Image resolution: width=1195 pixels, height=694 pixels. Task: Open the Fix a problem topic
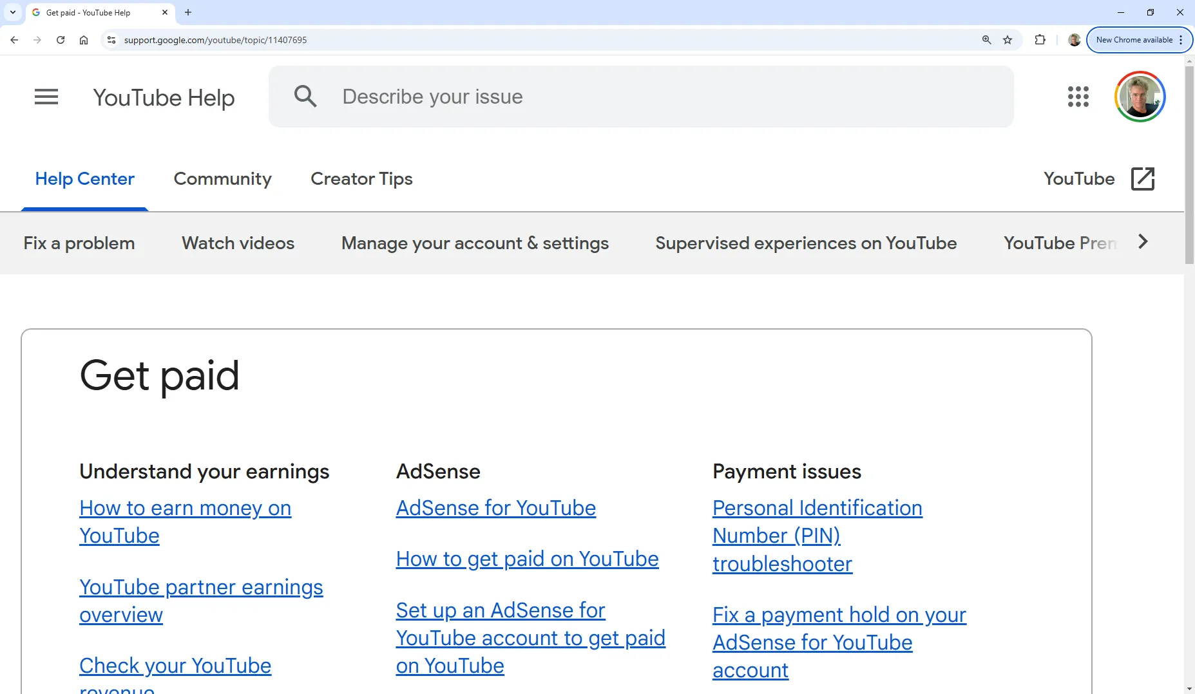point(79,243)
